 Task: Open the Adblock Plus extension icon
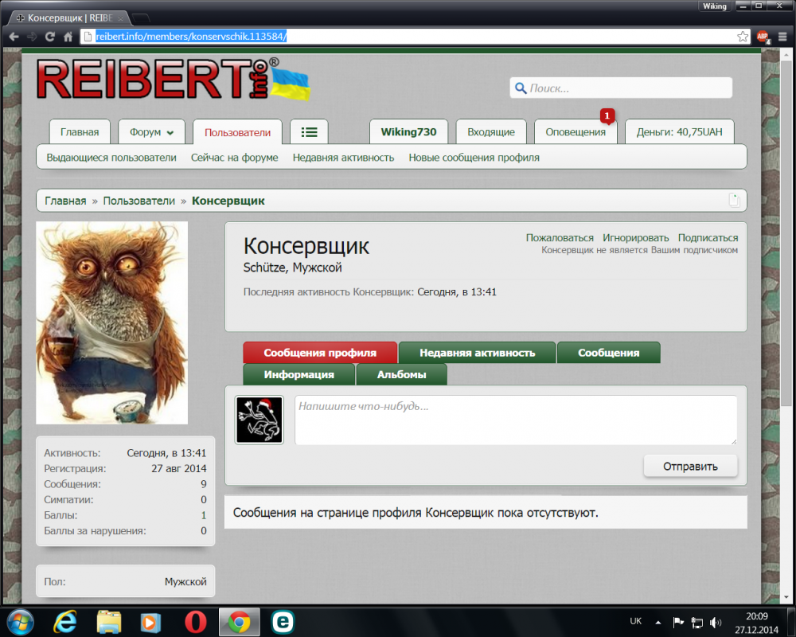pos(763,37)
